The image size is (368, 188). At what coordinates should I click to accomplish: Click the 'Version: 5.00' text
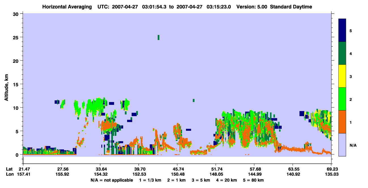tap(252, 7)
